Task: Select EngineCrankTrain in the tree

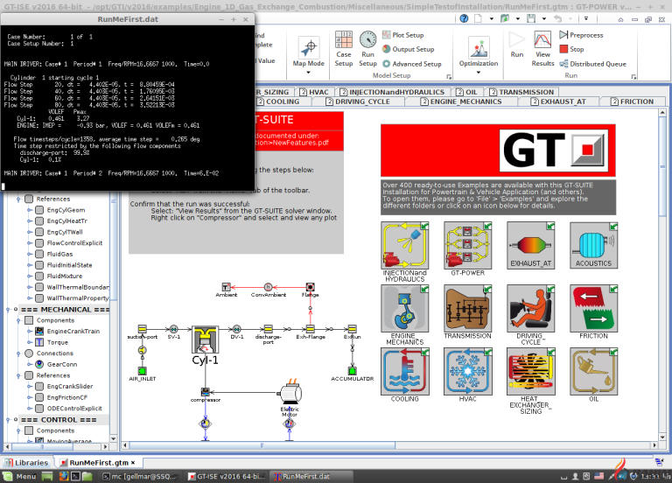Action: pos(73,332)
